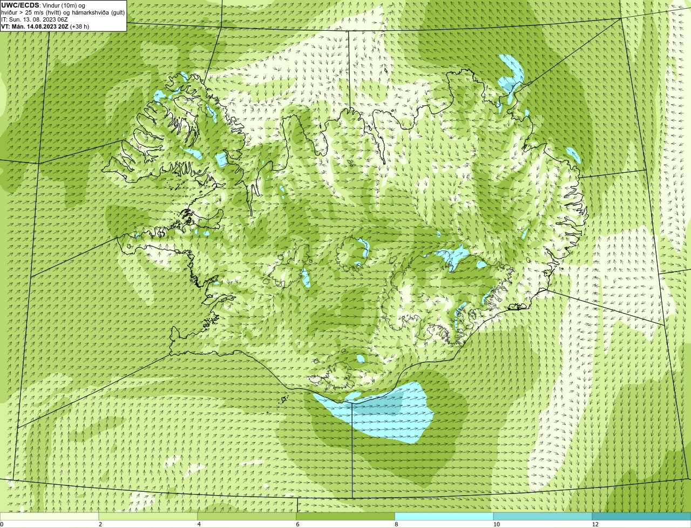Image resolution: width=691 pixels, height=528 pixels.
Task: Click the 4–6 m/s green legend swatch
Action: point(247,517)
